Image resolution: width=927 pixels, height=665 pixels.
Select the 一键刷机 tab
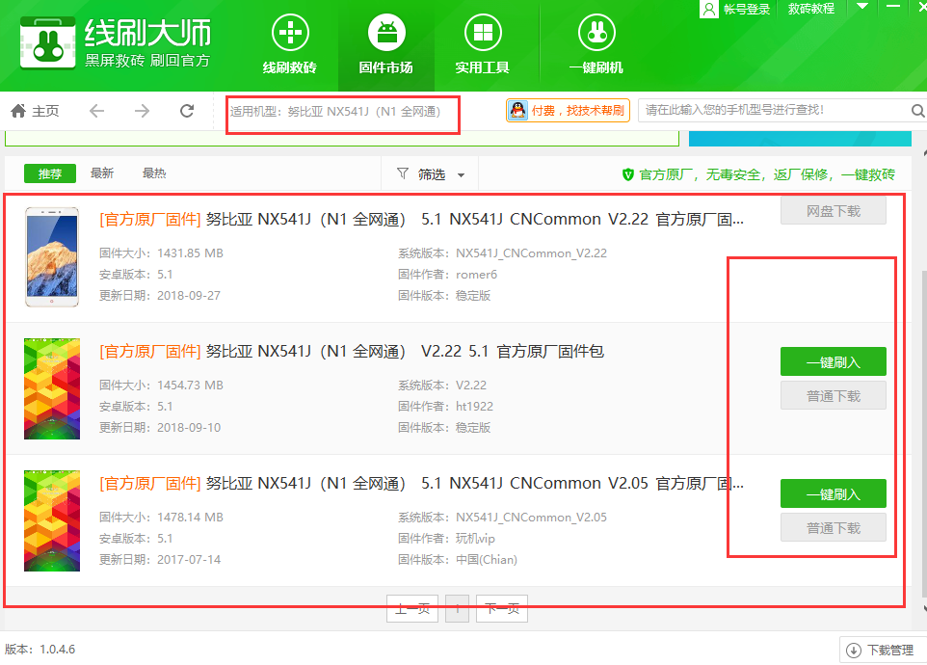pyautogui.click(x=596, y=45)
